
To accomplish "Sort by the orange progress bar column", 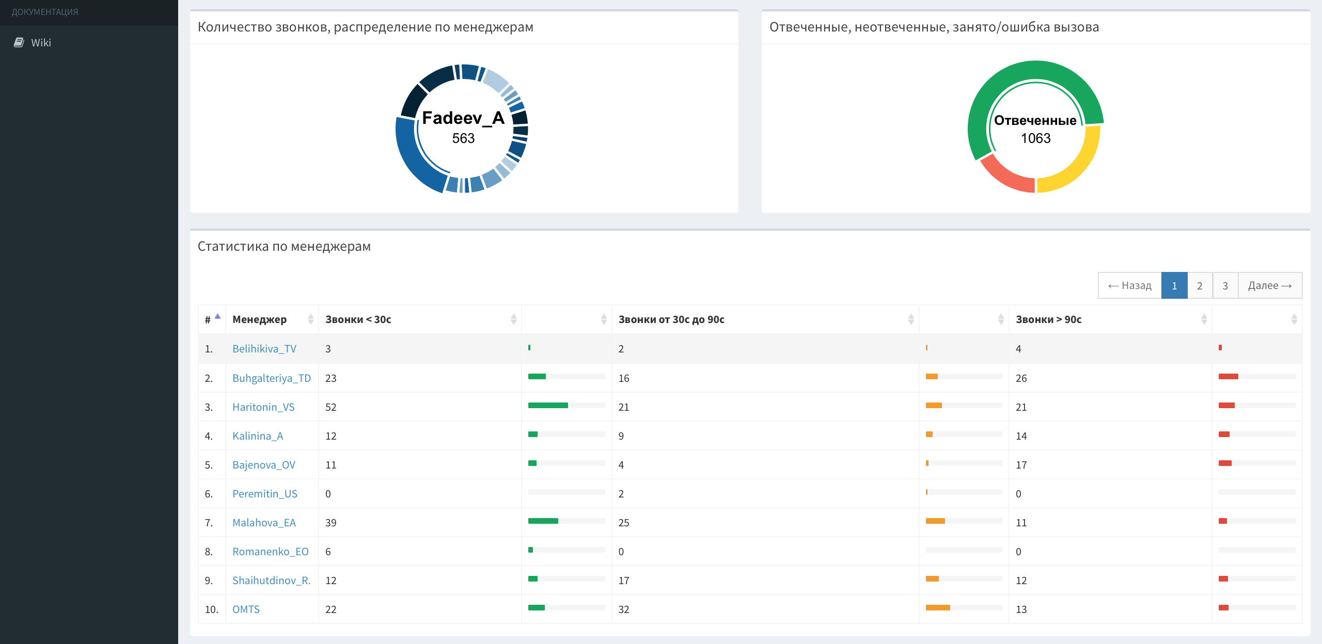I will [x=964, y=319].
